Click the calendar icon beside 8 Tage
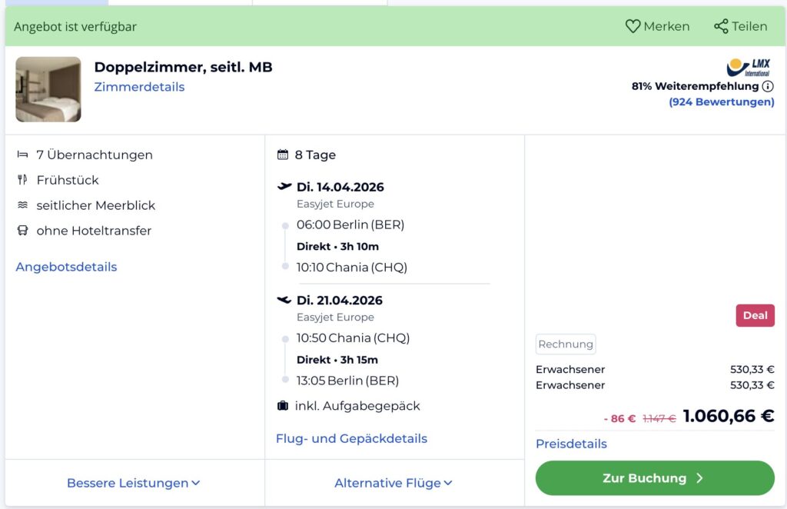This screenshot has width=787, height=509. click(283, 155)
